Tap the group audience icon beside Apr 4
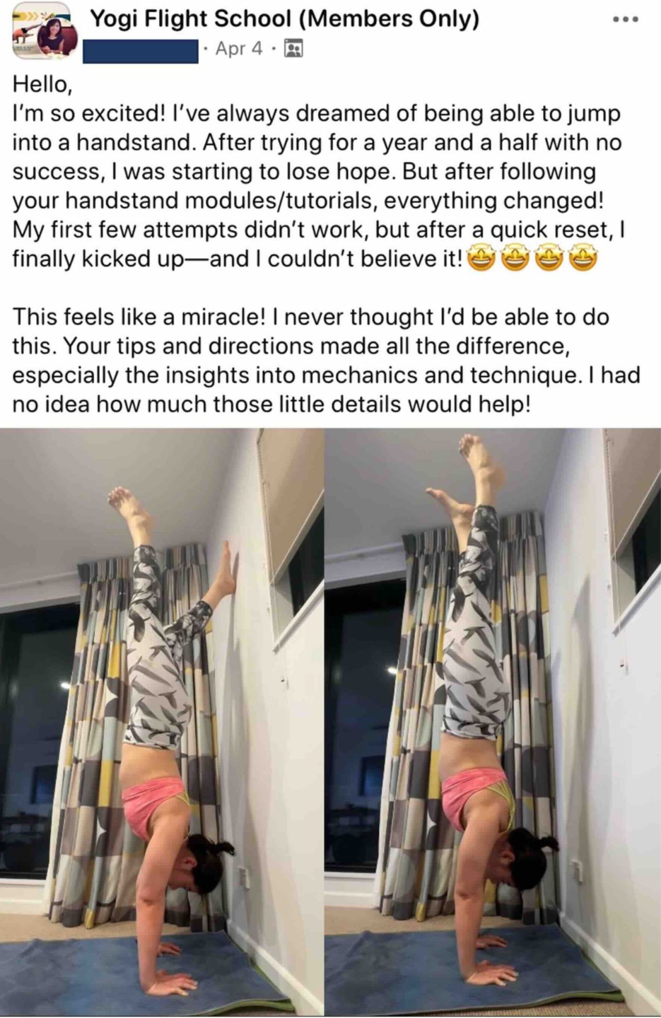Image resolution: width=661 pixels, height=1018 pixels. coord(293,49)
